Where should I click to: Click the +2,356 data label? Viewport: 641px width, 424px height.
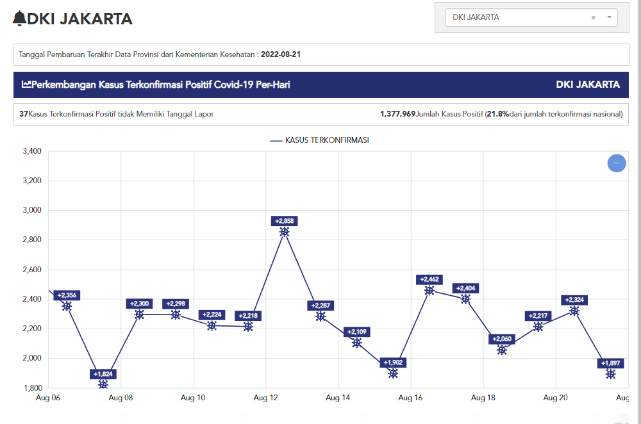pos(67,295)
